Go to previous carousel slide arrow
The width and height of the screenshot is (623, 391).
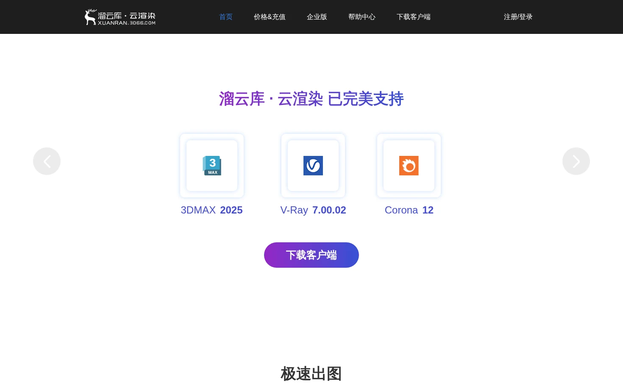(x=47, y=161)
